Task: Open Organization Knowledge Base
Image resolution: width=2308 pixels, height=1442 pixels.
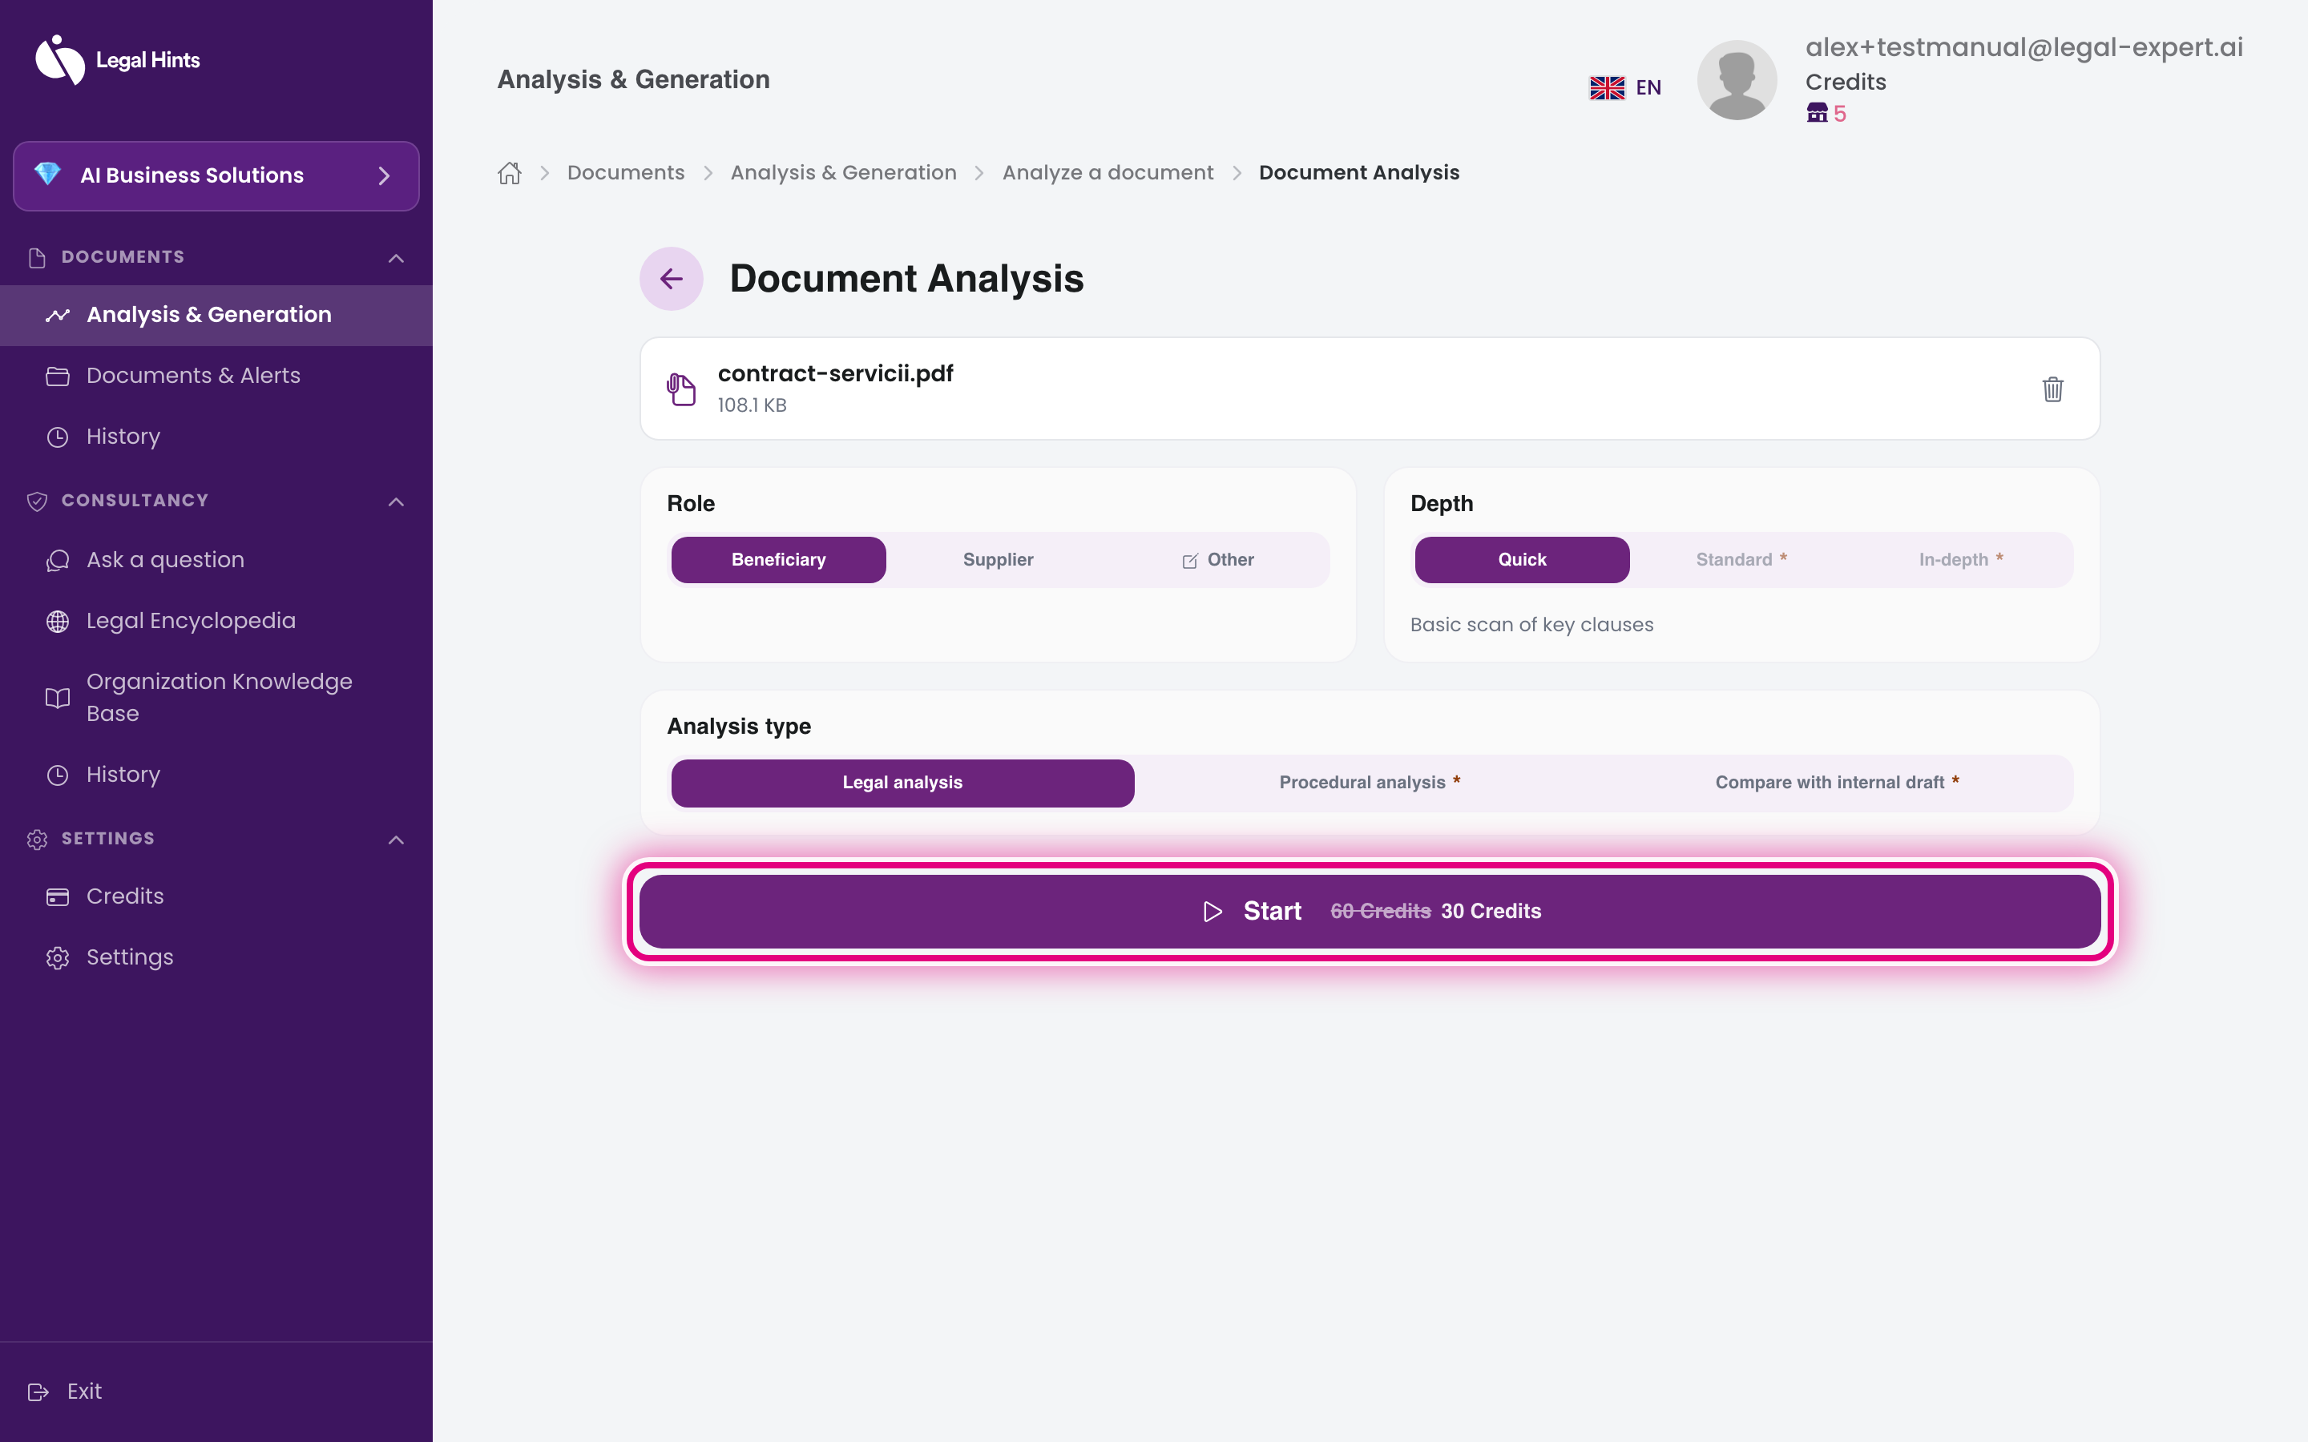Action: coord(216,697)
